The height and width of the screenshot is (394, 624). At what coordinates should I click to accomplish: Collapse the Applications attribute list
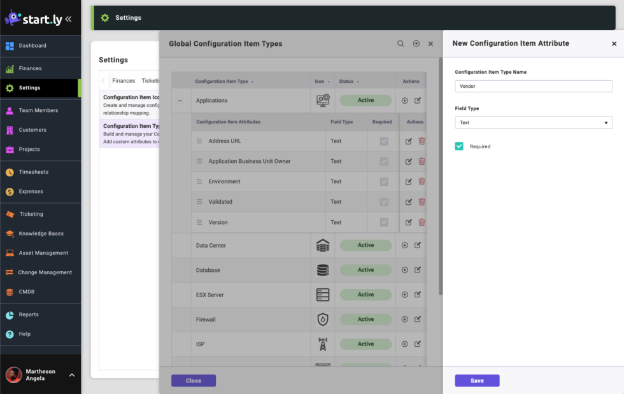[180, 101]
